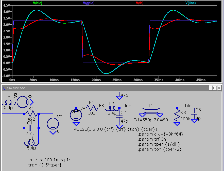The height and width of the screenshot is (171, 224).
Task: Click the C3 4p capacitor
Action: point(195,113)
